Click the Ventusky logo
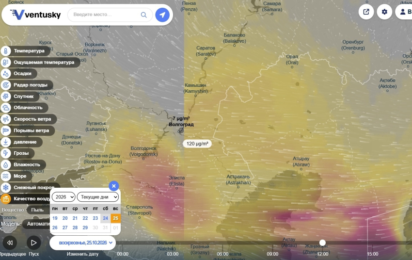This screenshot has width=412, height=260. tap(35, 15)
